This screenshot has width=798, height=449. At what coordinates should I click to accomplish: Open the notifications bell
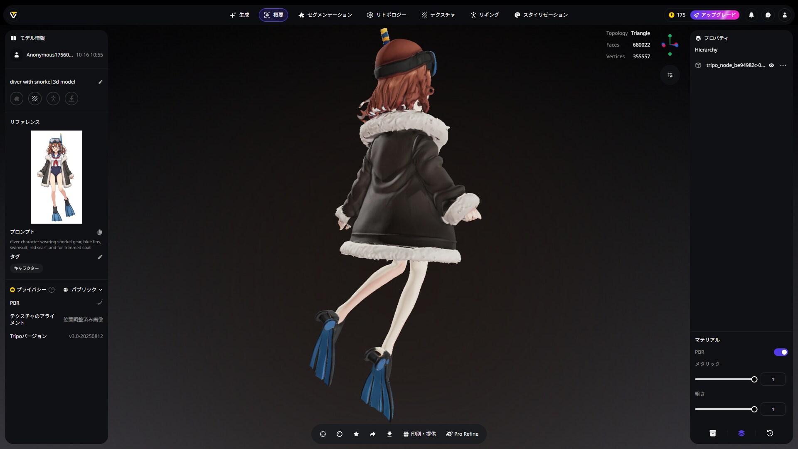click(x=751, y=15)
